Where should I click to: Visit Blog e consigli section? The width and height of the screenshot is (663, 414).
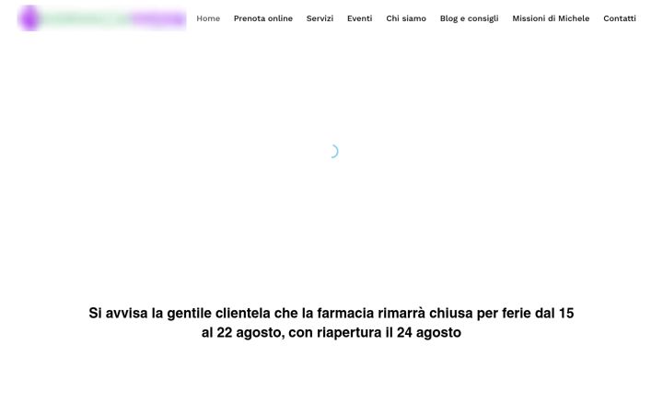pos(469,18)
